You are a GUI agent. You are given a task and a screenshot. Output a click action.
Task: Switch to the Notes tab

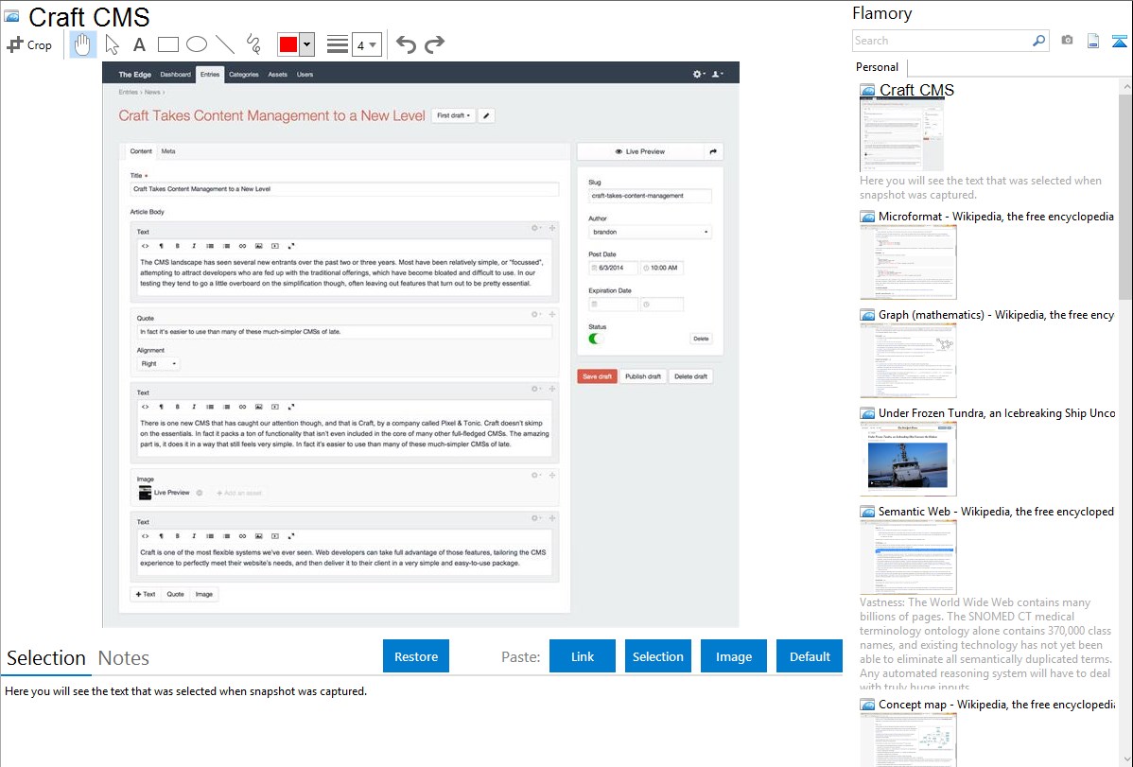pos(123,658)
